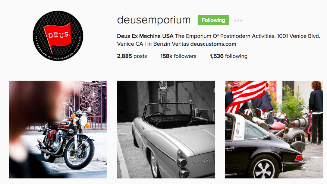
Task: Open the black Porsche photo post
Action: [x=274, y=129]
